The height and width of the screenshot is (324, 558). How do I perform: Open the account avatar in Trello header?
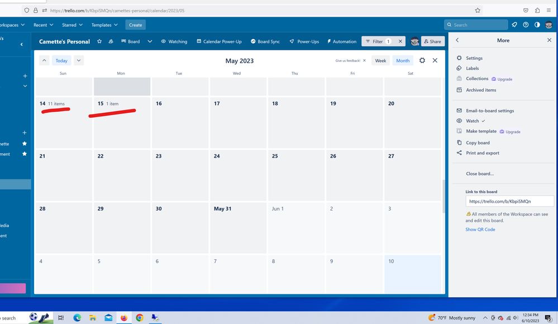pyautogui.click(x=549, y=25)
